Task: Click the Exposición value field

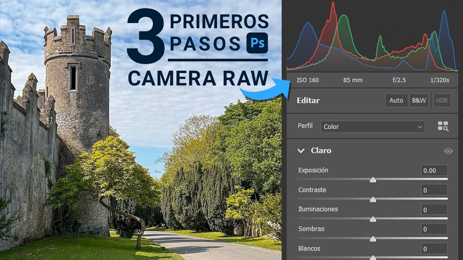Action: 434,170
